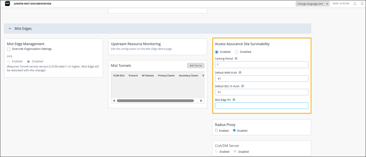This screenshot has height=157, width=366.
Task: Click the Mist Edge IPs input field
Action: click(x=261, y=106)
